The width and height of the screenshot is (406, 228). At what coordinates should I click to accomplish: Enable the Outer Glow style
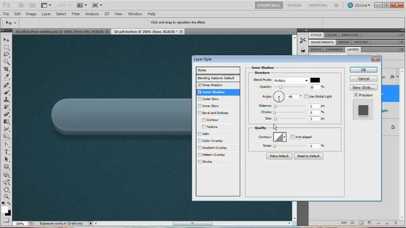click(200, 99)
